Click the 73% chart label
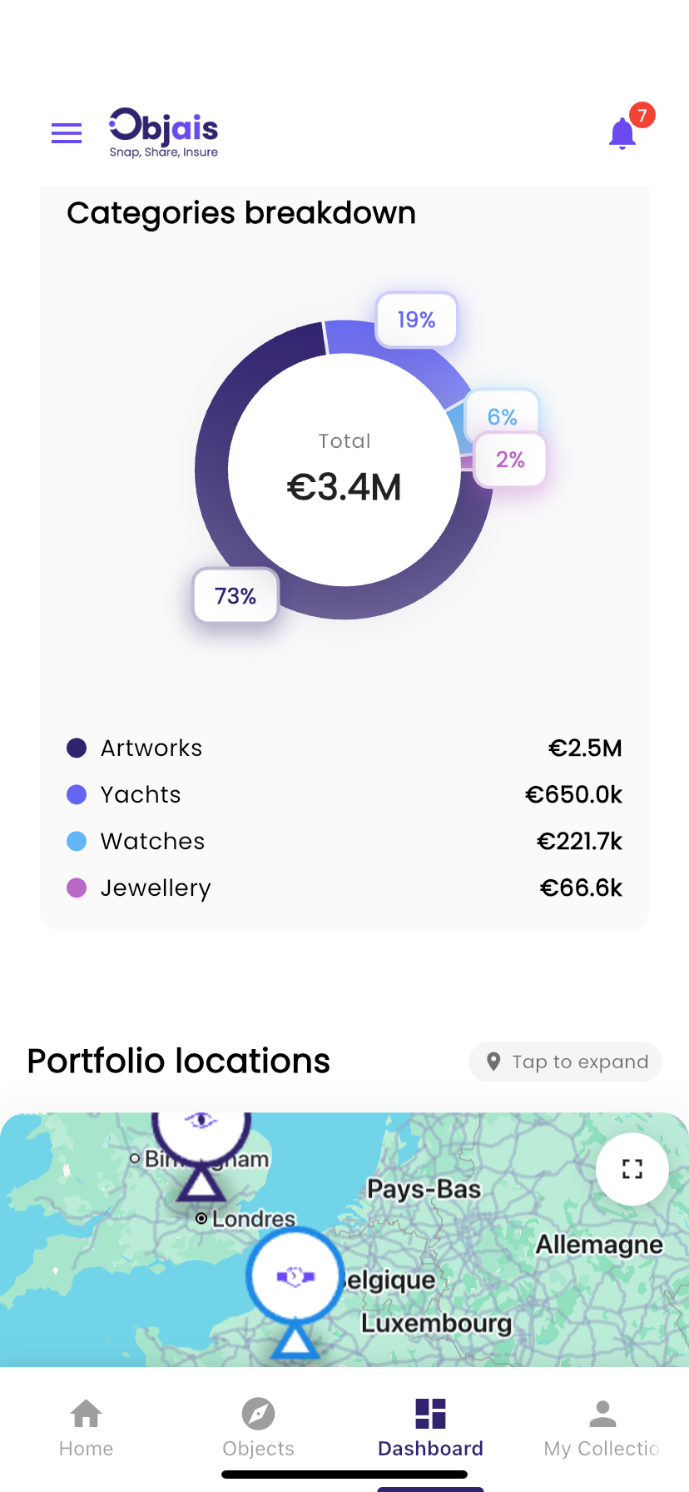 click(235, 596)
